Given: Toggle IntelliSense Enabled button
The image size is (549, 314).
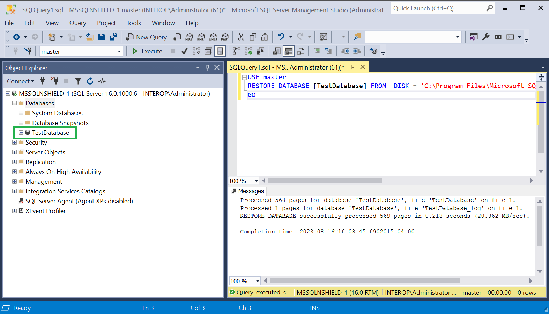Looking at the screenshot, I should pyautogui.click(x=220, y=51).
